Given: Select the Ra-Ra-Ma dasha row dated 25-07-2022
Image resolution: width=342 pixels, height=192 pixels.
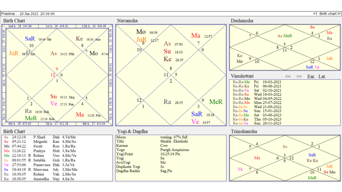Looking at the screenshot, I should (x=257, y=103).
